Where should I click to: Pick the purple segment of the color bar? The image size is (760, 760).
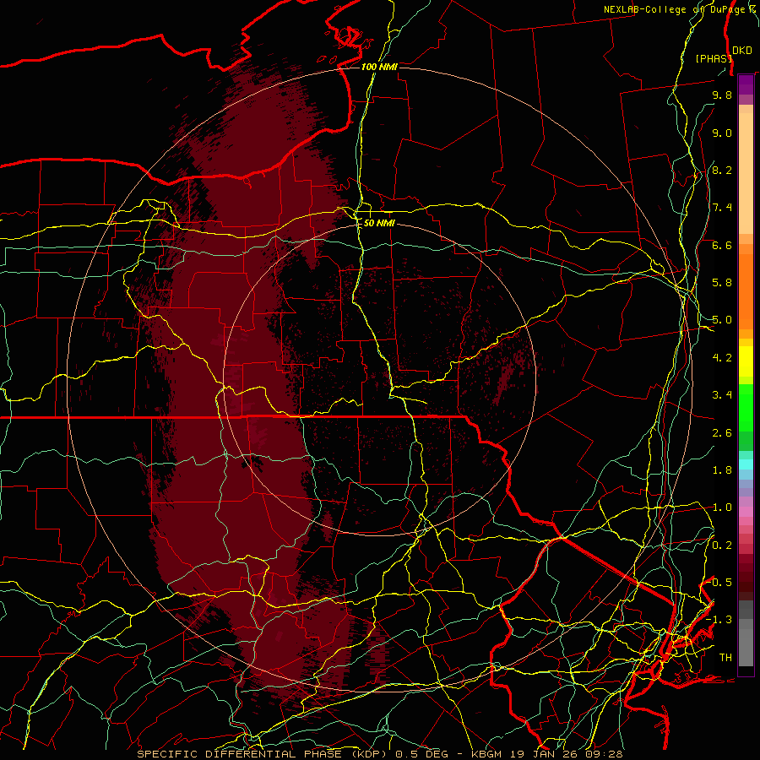point(746,85)
